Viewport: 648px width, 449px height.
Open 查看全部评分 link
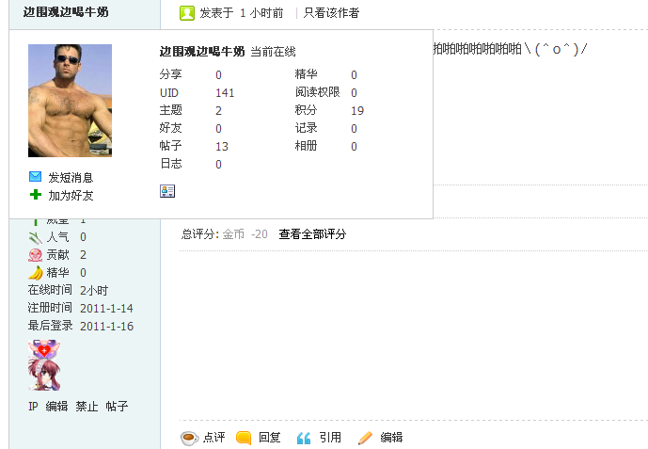tap(312, 234)
